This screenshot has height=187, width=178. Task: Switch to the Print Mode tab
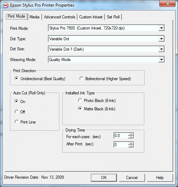(x=16, y=16)
